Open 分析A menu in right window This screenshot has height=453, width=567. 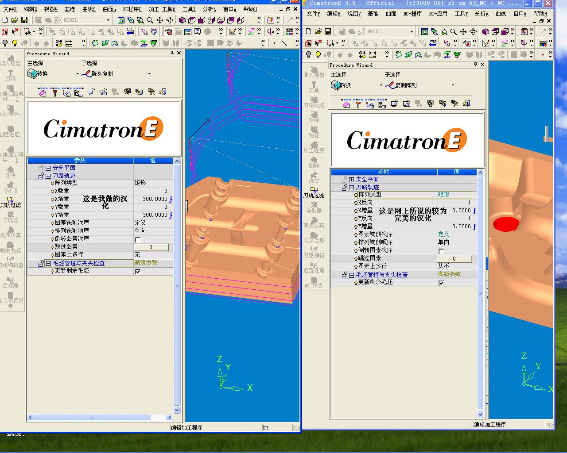pyautogui.click(x=482, y=14)
